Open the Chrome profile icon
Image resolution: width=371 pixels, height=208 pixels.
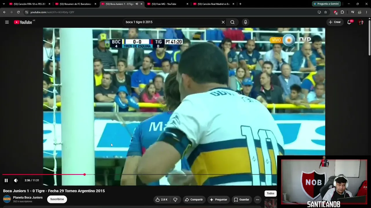click(x=360, y=12)
